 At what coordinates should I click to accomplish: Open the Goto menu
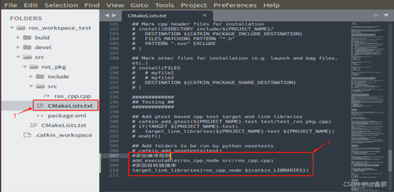(x=139, y=5)
